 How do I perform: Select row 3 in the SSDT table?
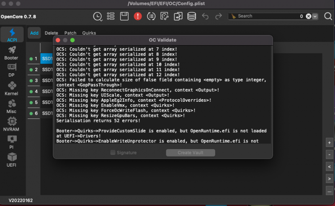pyautogui.click(x=46, y=80)
